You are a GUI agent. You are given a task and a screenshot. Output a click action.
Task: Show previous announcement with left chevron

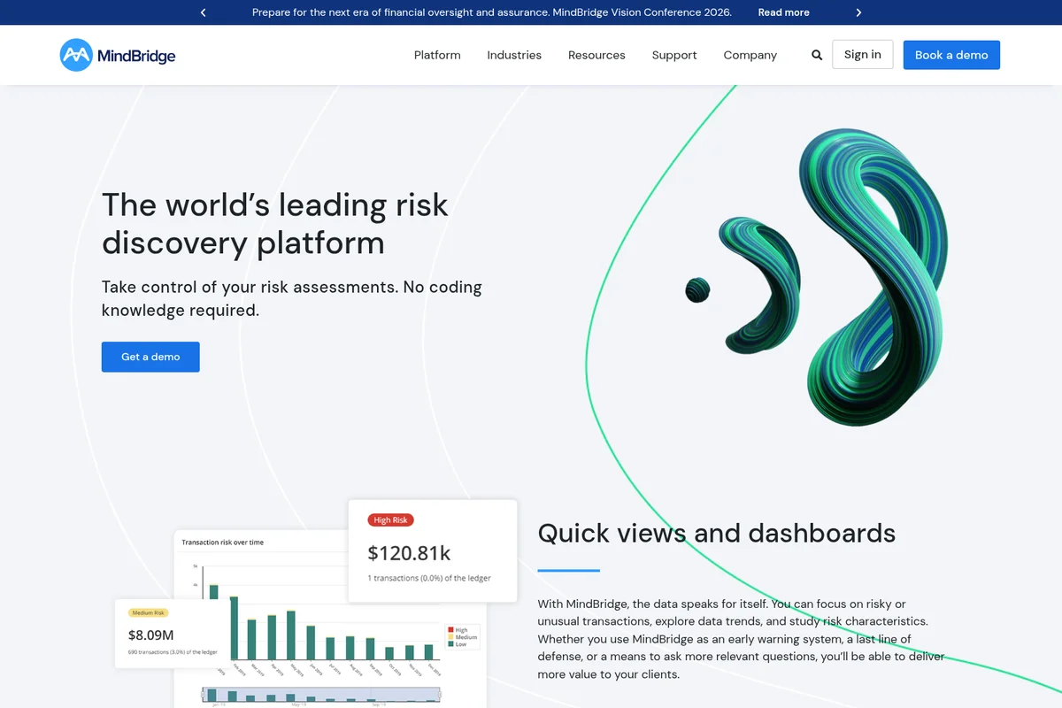pyautogui.click(x=204, y=12)
